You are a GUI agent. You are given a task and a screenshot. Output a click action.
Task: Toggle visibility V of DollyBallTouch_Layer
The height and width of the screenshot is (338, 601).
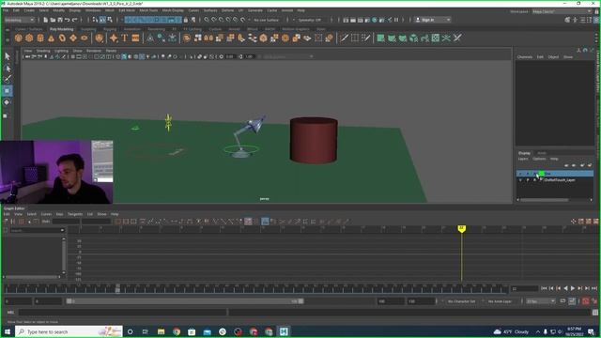point(520,180)
